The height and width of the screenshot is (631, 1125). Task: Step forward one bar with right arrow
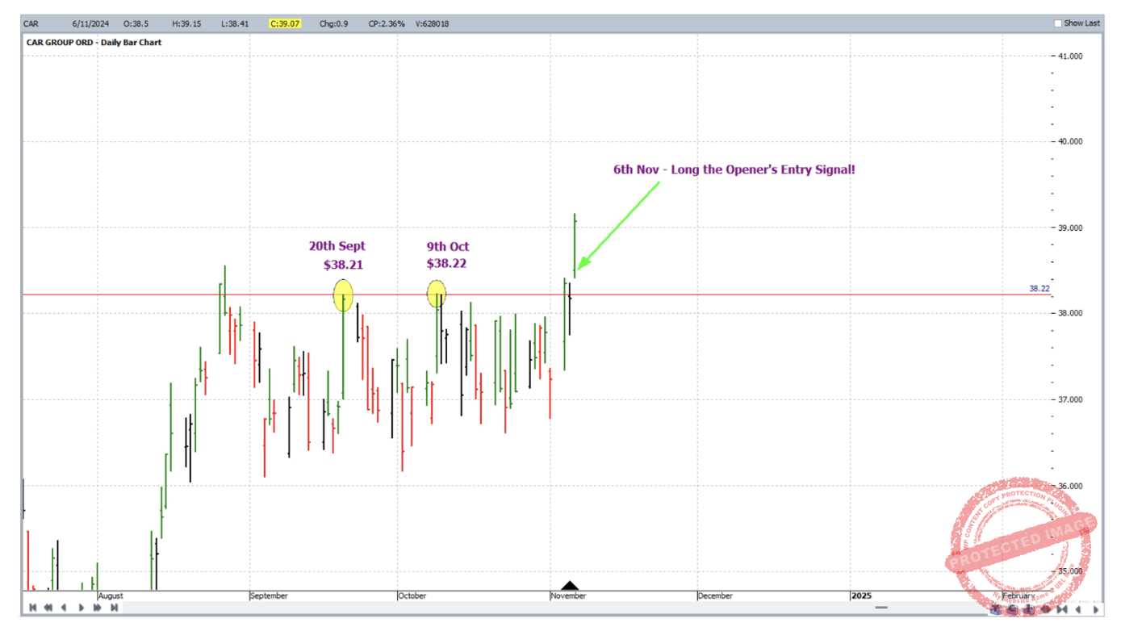point(82,608)
